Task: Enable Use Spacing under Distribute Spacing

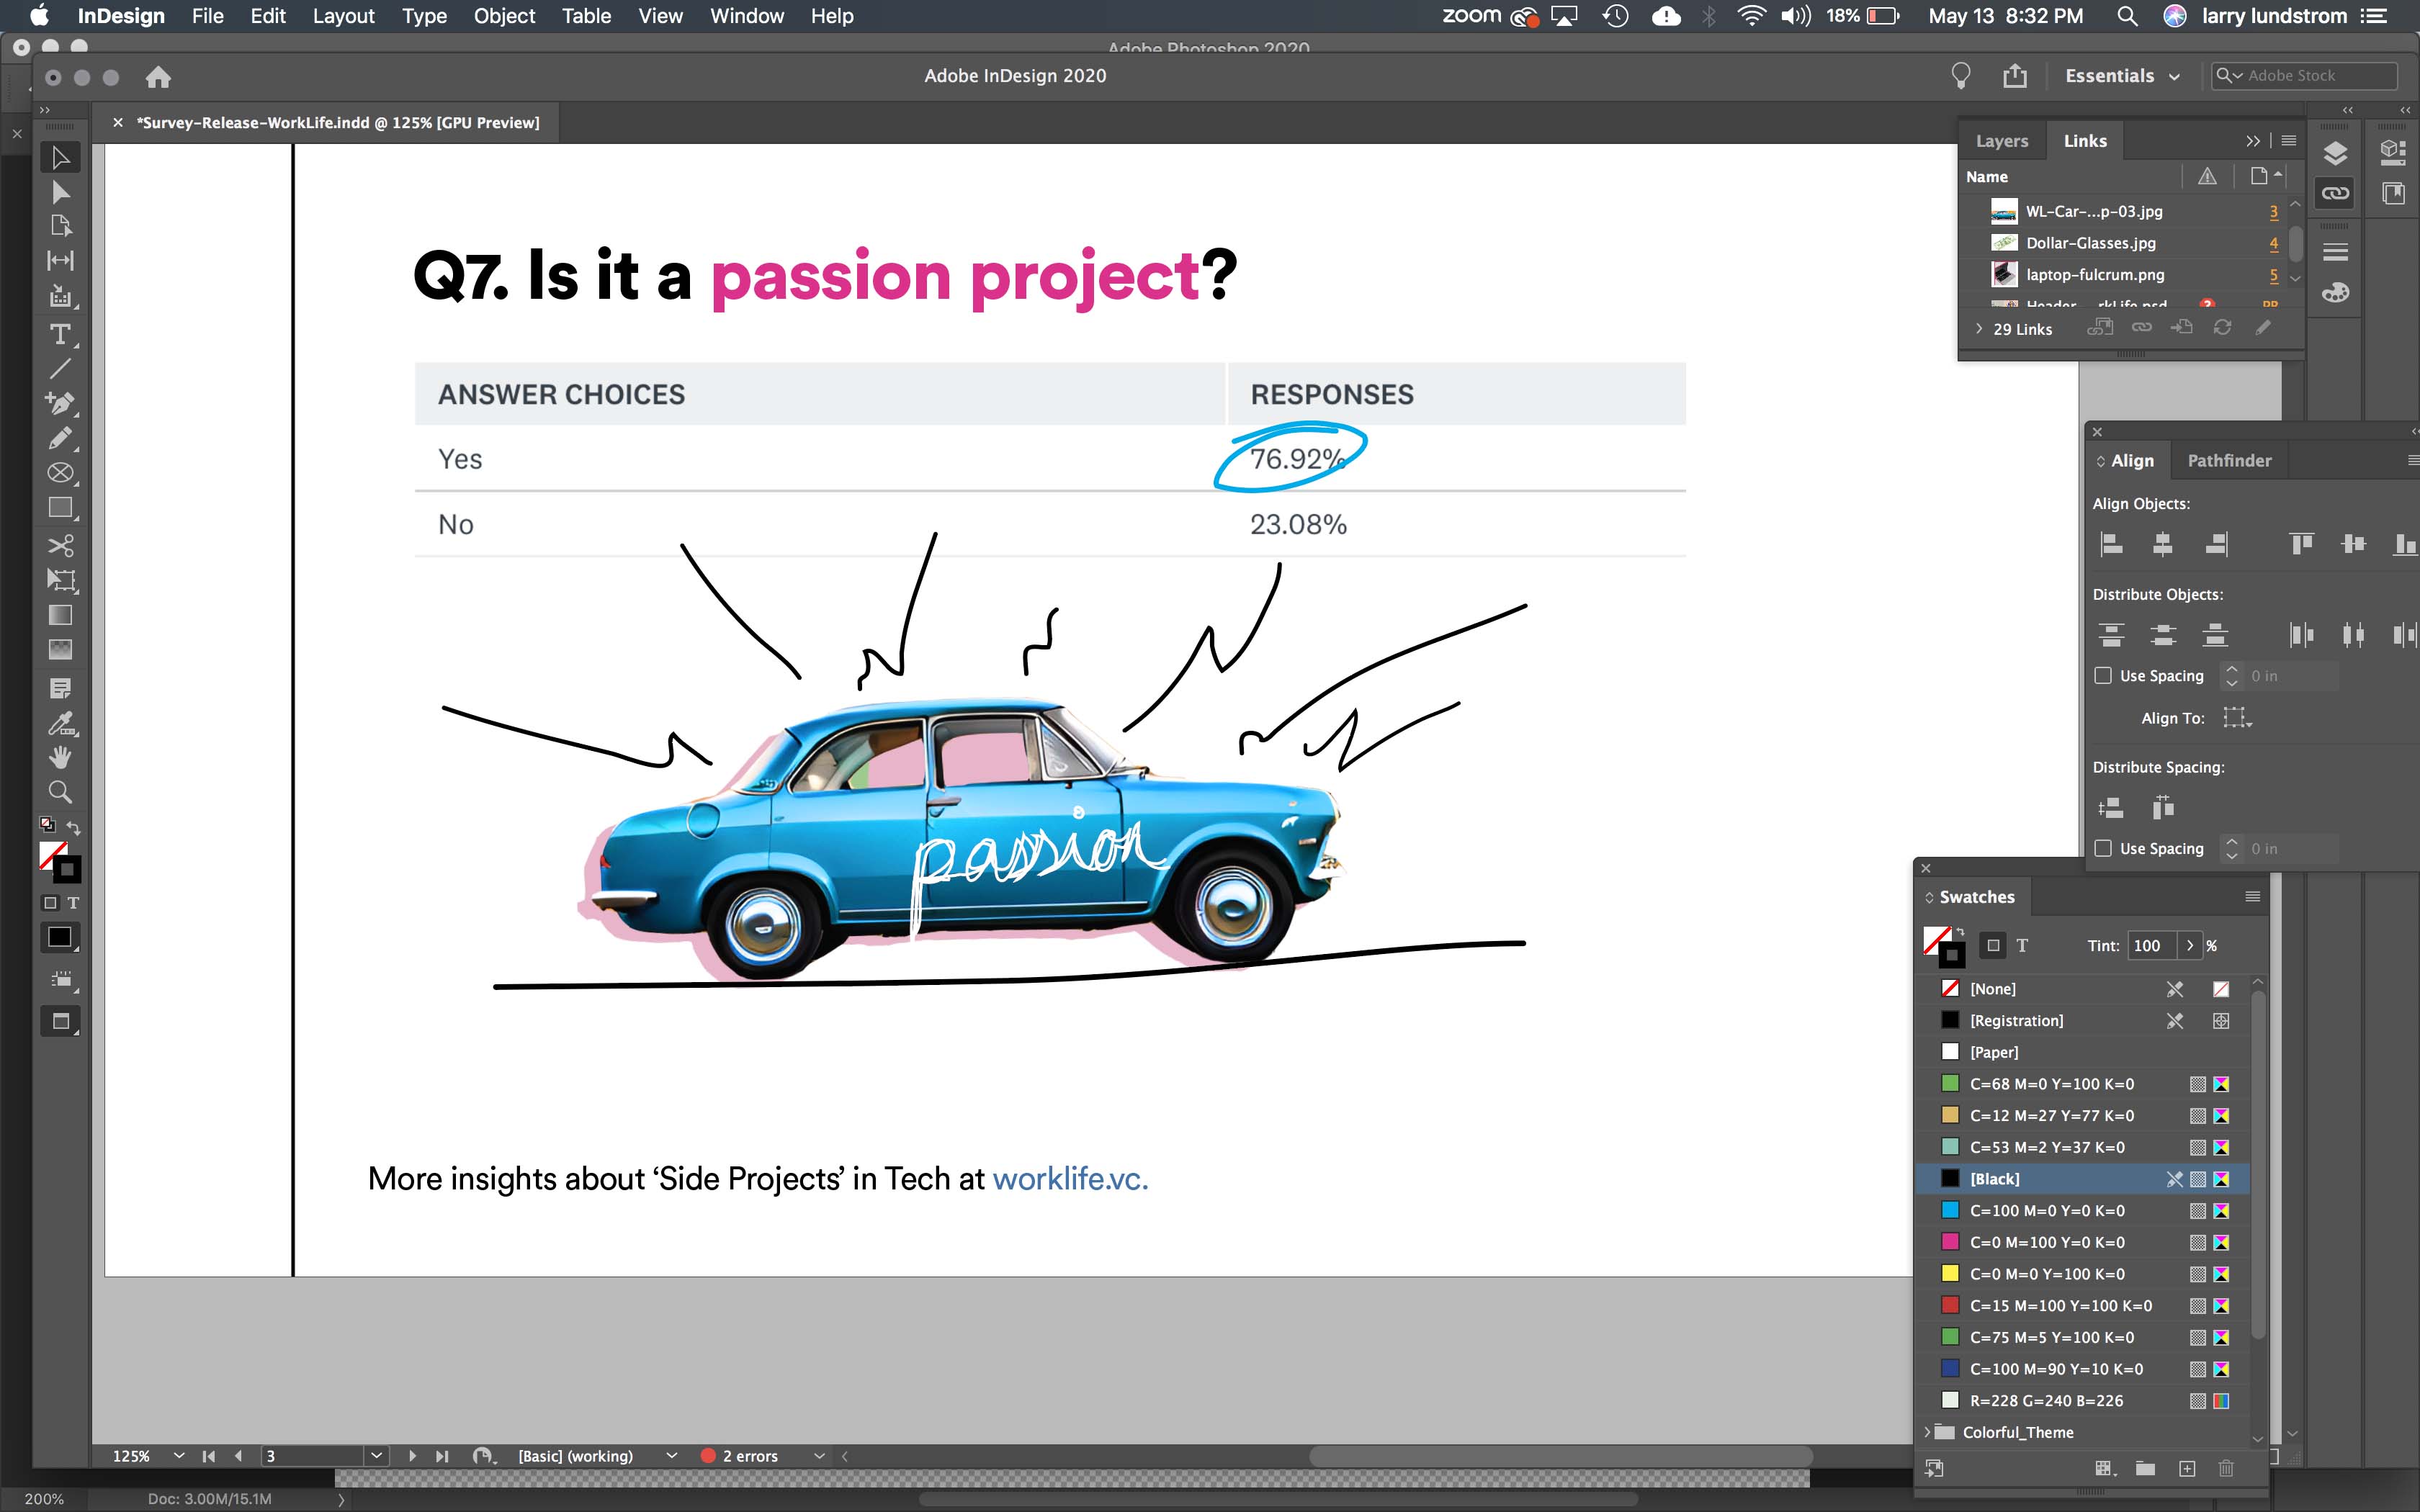Action: [2103, 848]
